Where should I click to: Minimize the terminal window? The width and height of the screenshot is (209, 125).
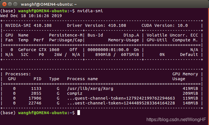click(10, 4)
